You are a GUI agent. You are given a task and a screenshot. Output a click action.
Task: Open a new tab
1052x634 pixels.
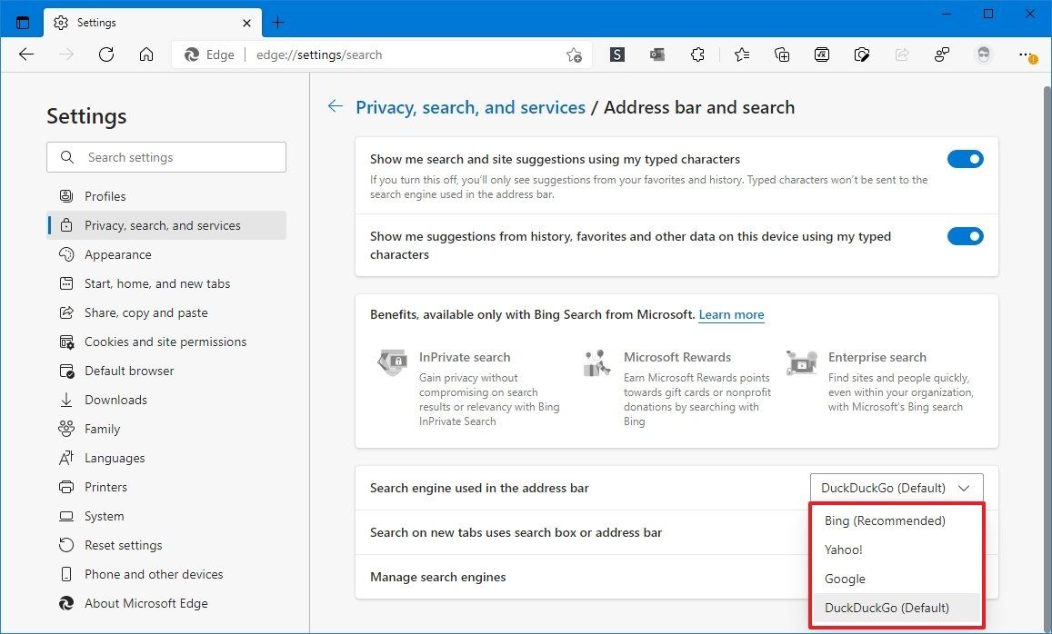click(x=278, y=22)
